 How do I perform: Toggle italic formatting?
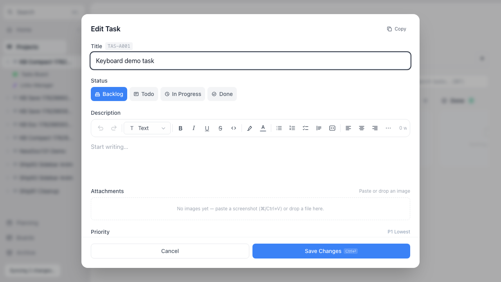[194, 128]
